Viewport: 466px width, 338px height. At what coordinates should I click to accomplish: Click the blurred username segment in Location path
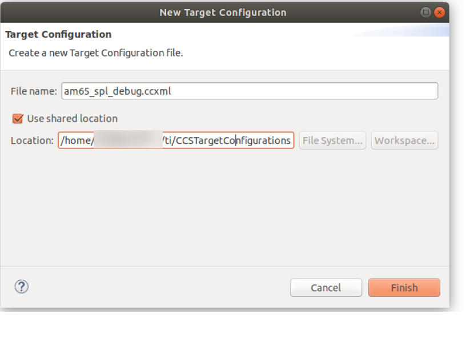coord(128,140)
